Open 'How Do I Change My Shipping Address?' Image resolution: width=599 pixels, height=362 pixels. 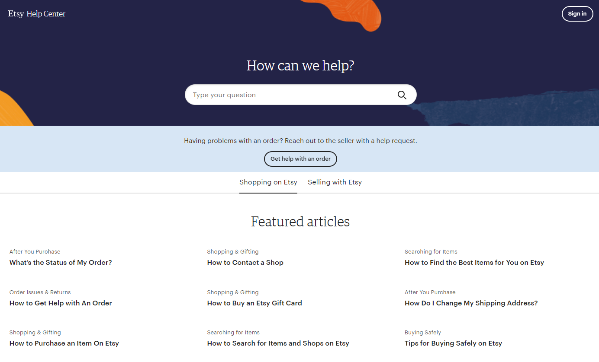point(471,303)
